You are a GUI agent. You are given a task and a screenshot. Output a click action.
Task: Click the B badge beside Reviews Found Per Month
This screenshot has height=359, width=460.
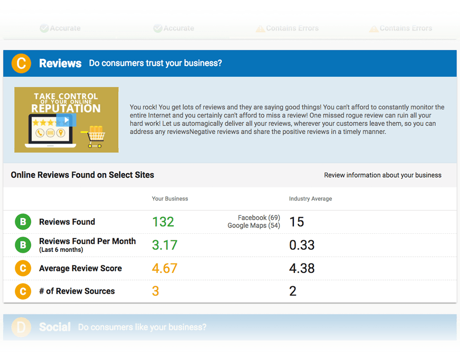23,245
